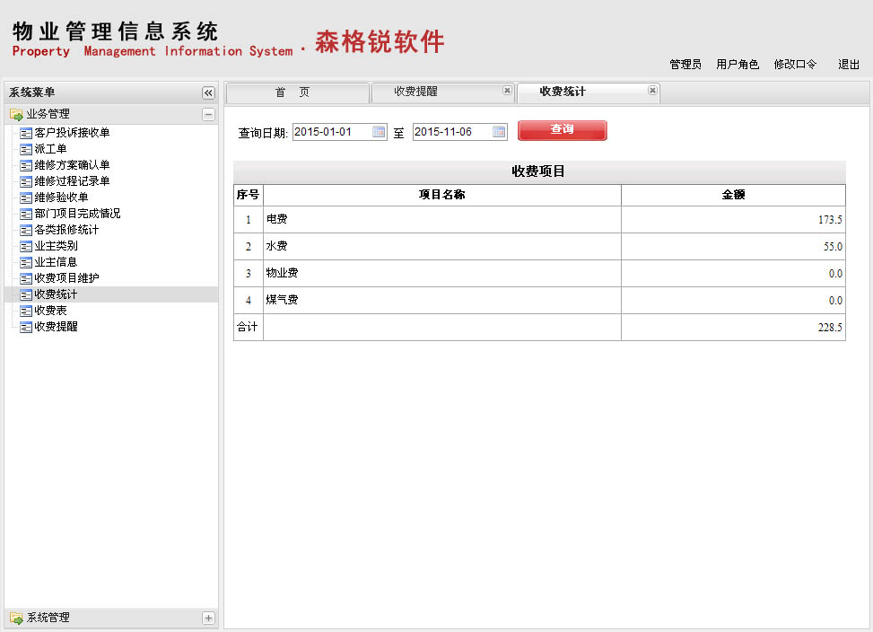This screenshot has width=873, height=632.
Task: Expand the 系统管理 section
Action: pos(208,619)
